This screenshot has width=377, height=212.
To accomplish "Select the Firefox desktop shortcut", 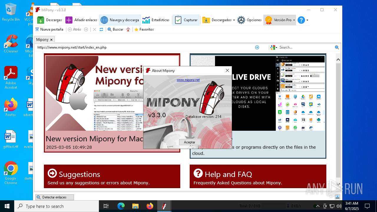I will 11,107.
